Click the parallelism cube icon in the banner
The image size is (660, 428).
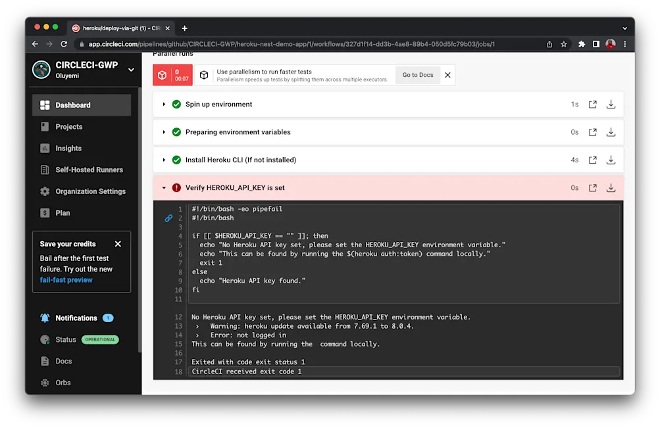(204, 75)
